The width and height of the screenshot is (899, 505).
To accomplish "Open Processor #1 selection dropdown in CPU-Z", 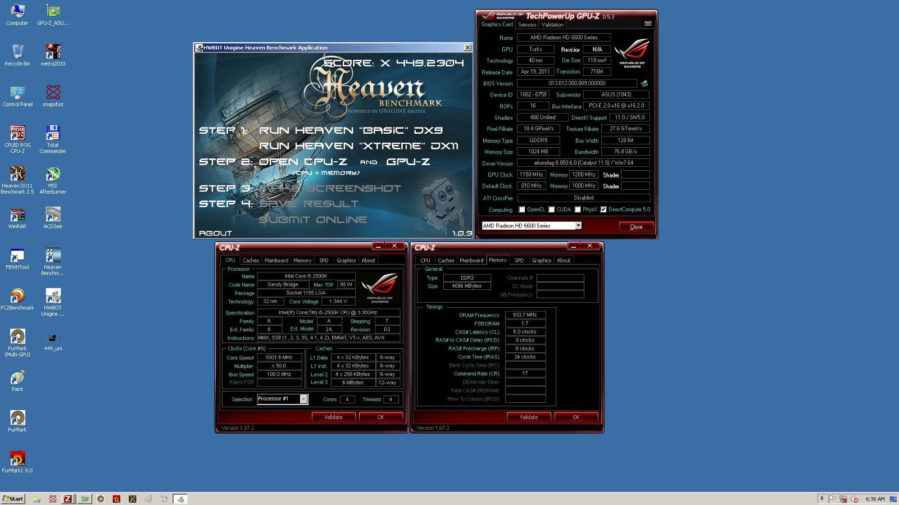I will (282, 399).
